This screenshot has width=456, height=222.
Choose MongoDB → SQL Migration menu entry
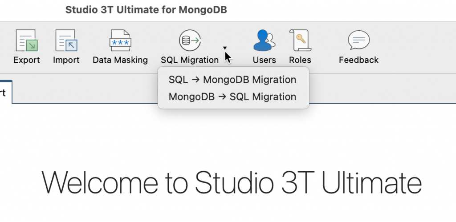(232, 97)
